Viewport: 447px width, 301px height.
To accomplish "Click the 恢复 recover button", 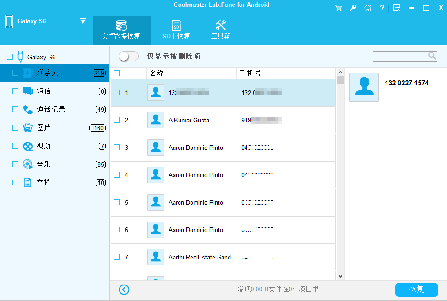I will (x=416, y=290).
